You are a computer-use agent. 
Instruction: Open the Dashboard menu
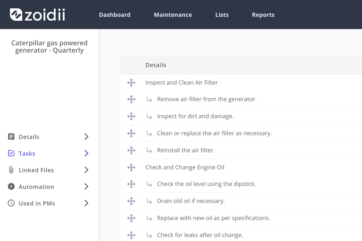click(115, 15)
